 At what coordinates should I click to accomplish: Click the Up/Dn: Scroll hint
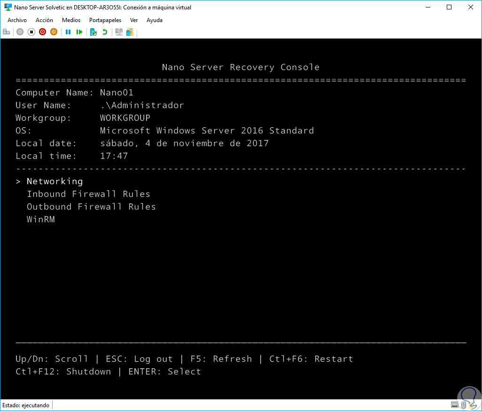pos(52,359)
